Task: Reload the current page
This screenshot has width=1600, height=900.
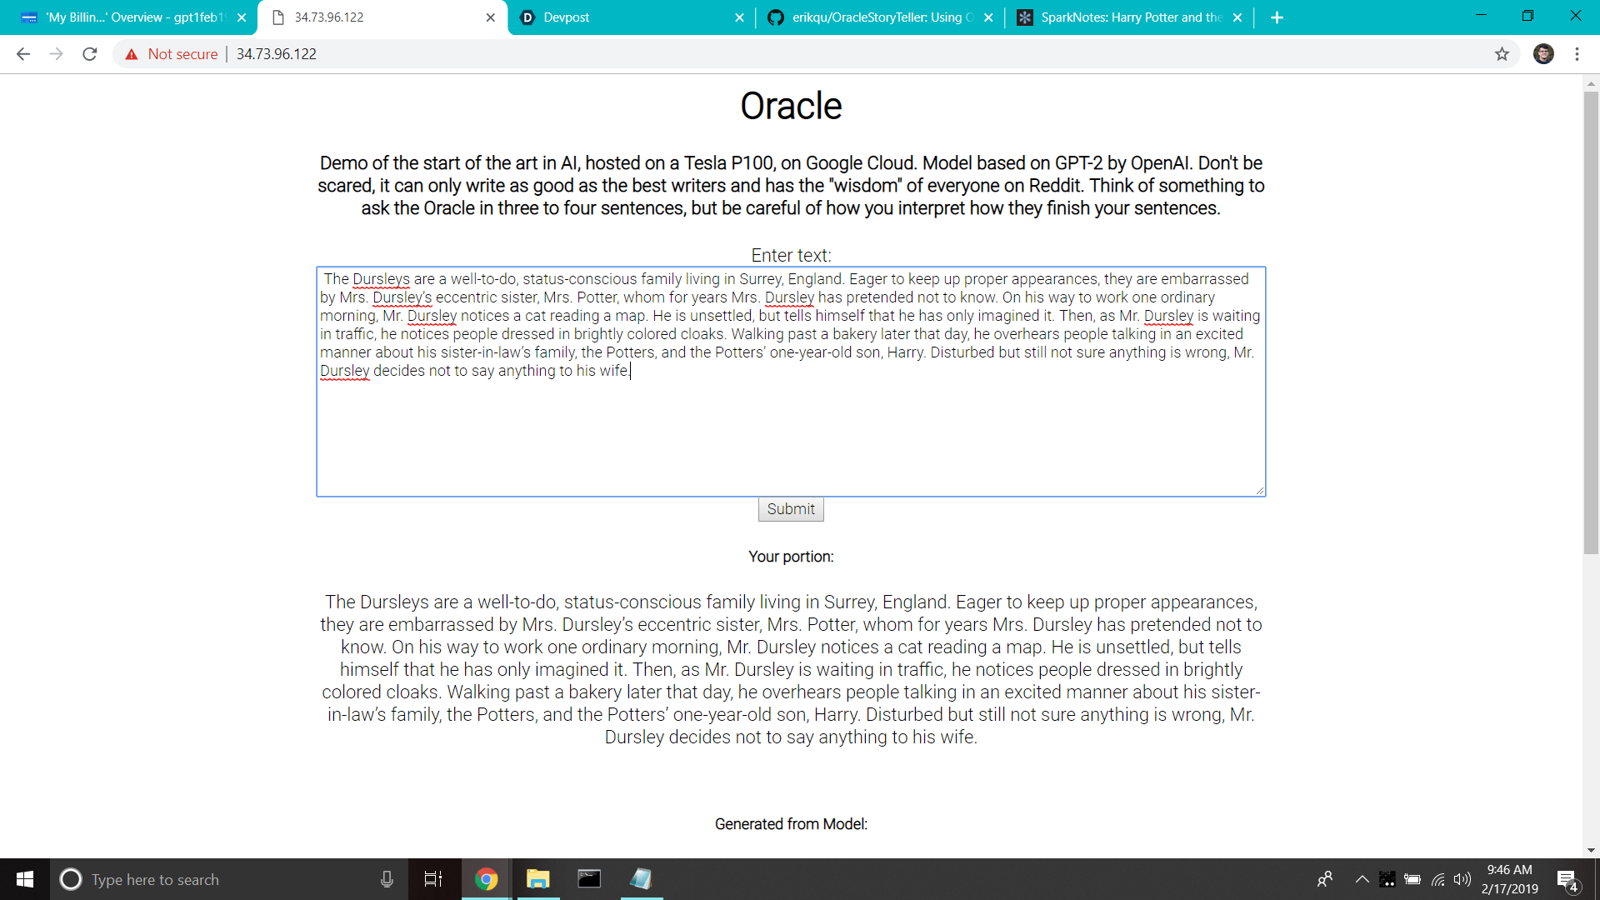Action: pyautogui.click(x=90, y=54)
